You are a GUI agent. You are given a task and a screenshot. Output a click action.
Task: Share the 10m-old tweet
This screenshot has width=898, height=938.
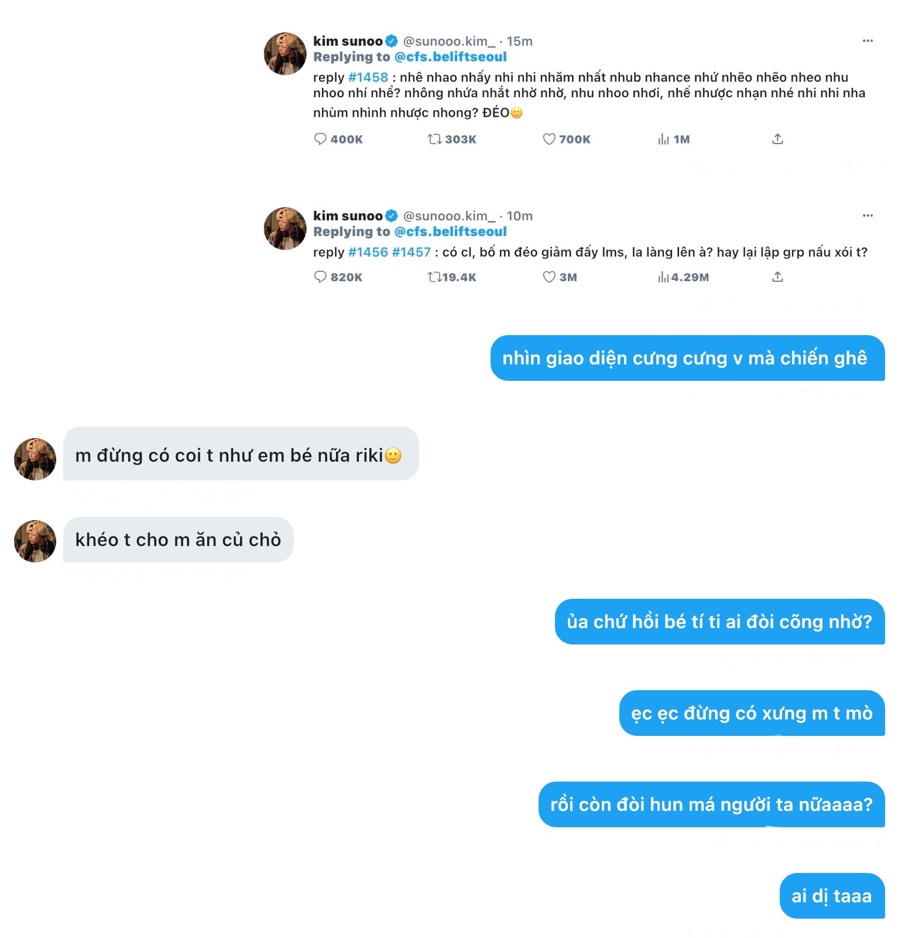(x=777, y=277)
